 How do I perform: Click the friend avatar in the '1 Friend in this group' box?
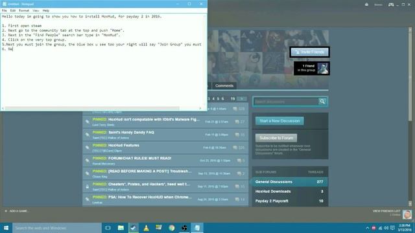[x=323, y=69]
